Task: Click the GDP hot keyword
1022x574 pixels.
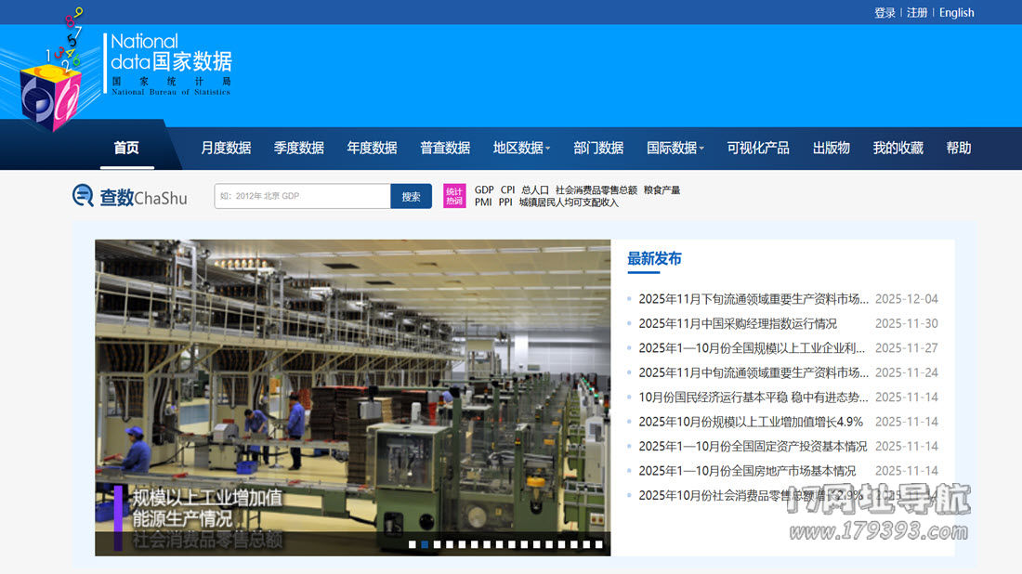Action: click(484, 189)
